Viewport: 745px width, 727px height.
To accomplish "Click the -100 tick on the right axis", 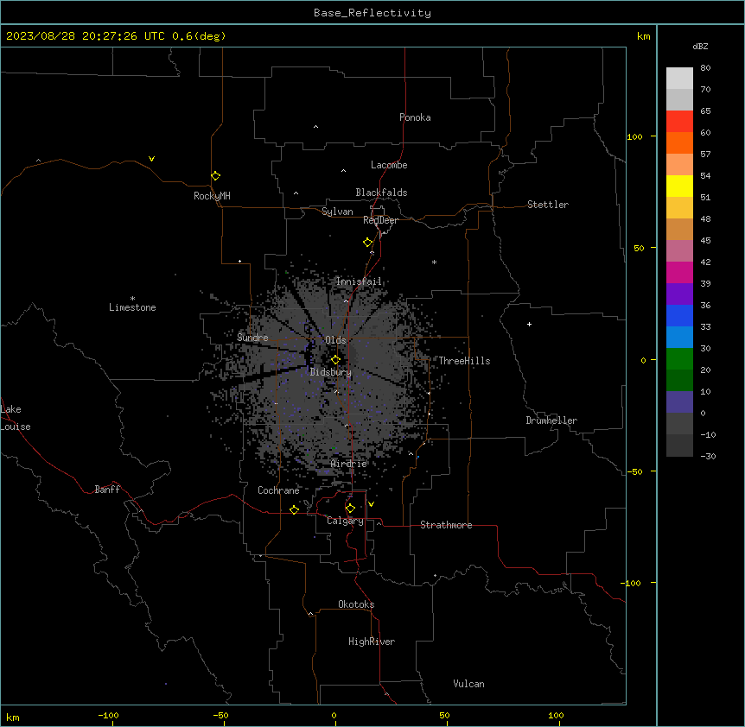I will pyautogui.click(x=632, y=583).
